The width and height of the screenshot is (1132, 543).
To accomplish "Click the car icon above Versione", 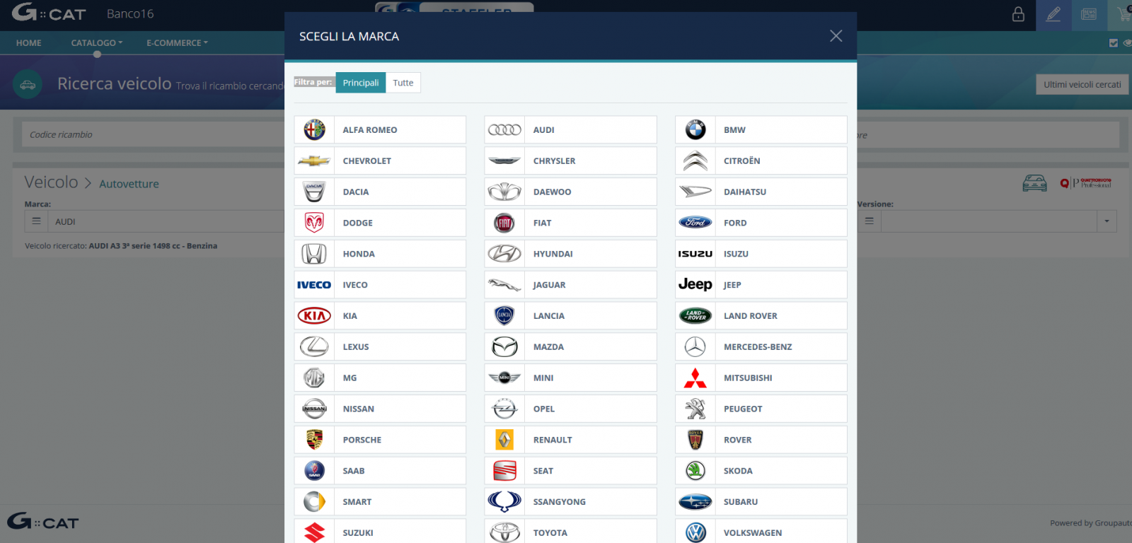I will click(1034, 183).
